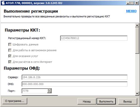Image resolution: width=140 pixels, height=107 pixels.
Task: Open the МЕНЮ link
Action: pos(131,11)
